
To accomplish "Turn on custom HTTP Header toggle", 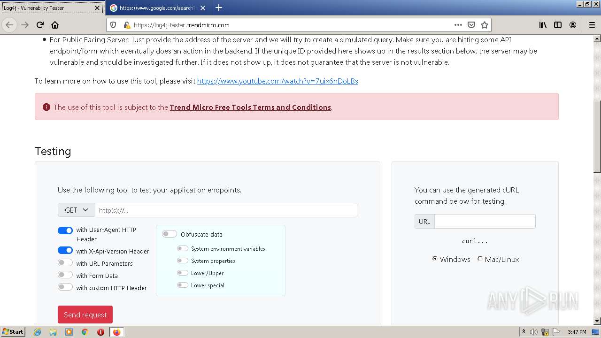I will [x=65, y=287].
